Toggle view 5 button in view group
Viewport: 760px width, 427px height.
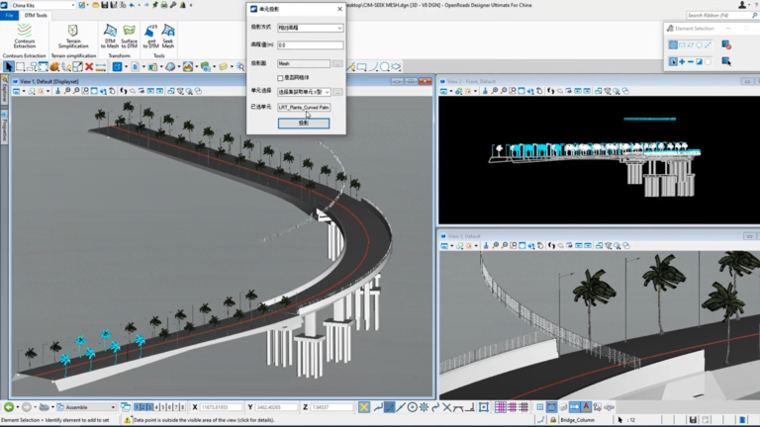(163, 407)
